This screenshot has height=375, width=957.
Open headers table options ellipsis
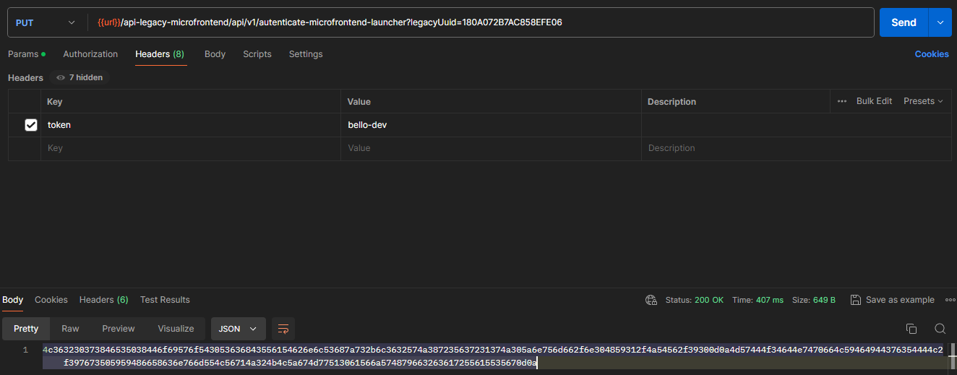(842, 101)
